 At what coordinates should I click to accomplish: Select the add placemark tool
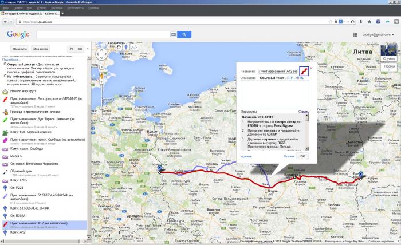[126, 47]
